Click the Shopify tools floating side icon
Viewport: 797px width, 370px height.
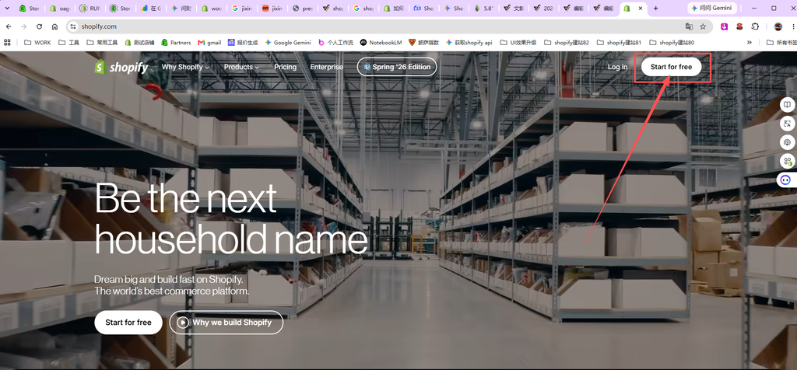tap(788, 162)
